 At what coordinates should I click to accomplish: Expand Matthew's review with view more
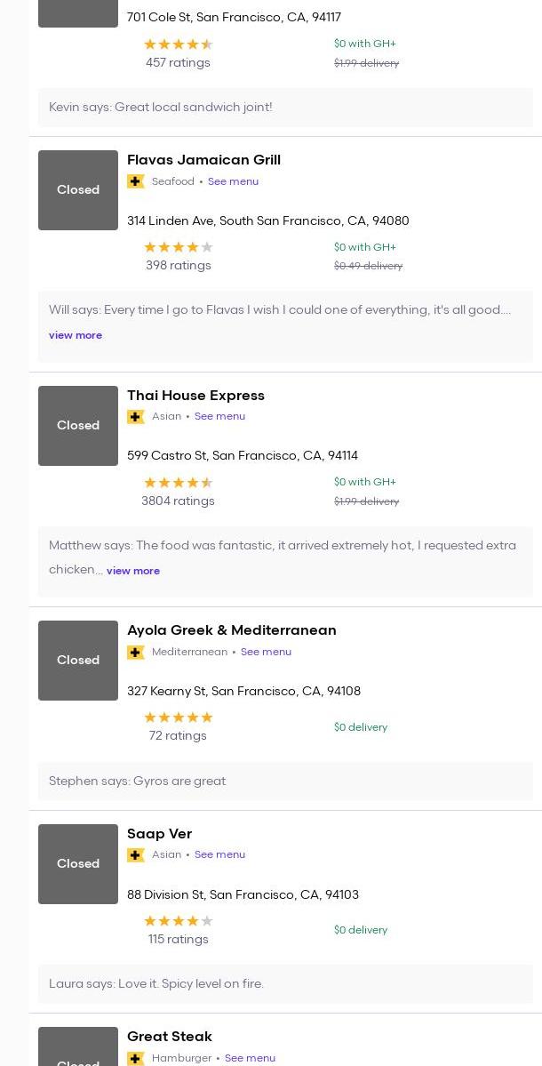[133, 571]
